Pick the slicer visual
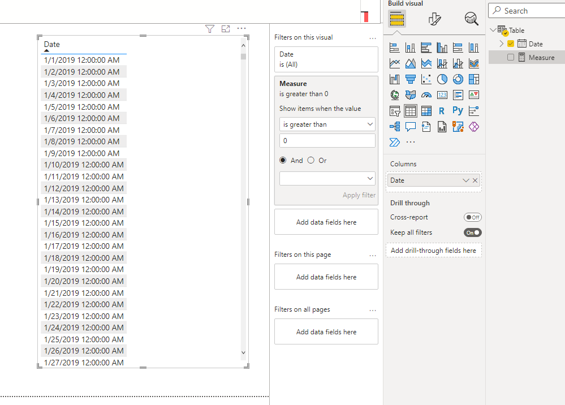Screen dimensions: 565x405 395,111
